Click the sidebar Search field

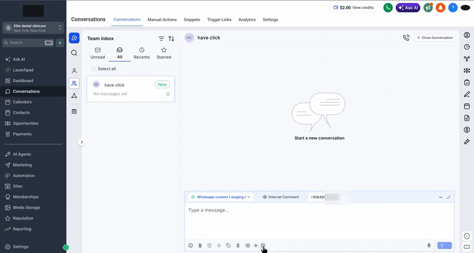point(28,43)
